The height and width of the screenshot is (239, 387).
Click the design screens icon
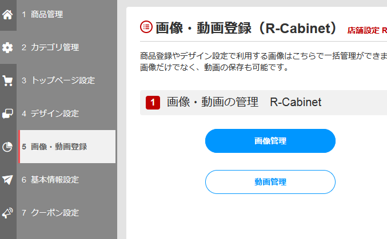coord(7,114)
